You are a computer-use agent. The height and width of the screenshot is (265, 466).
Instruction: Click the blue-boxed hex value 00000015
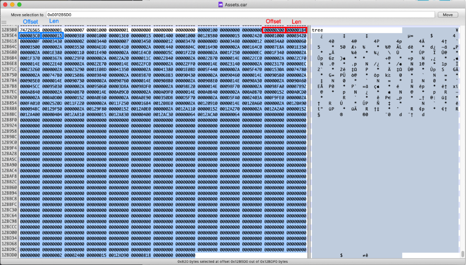point(52,35)
